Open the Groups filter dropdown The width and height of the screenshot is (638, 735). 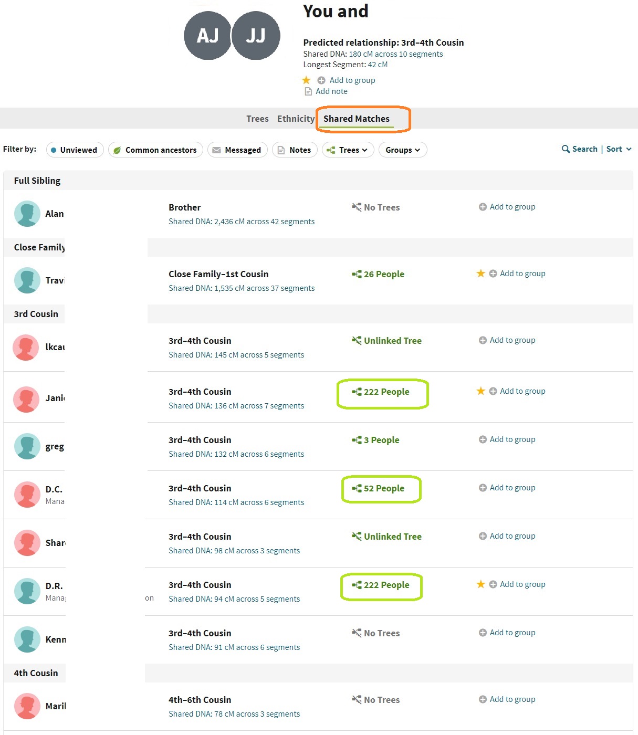pos(402,150)
